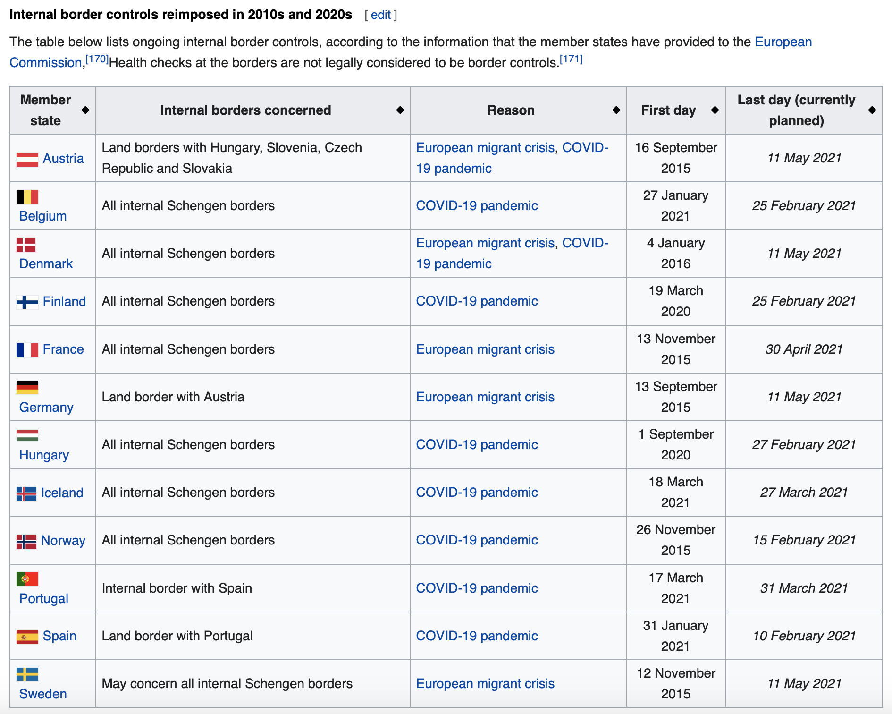Click the France flag icon
The image size is (892, 714).
coord(27,350)
